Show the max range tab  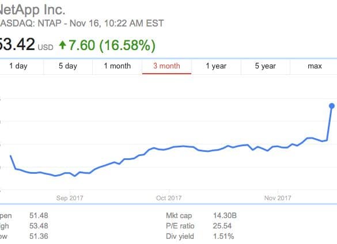coord(315,66)
